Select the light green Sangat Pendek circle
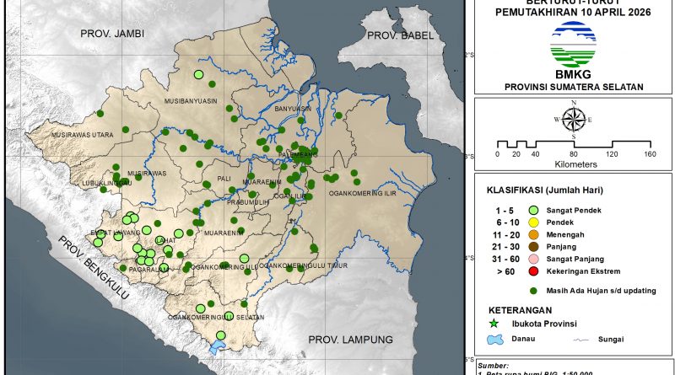The height and width of the screenshot is (375, 675). point(532,210)
